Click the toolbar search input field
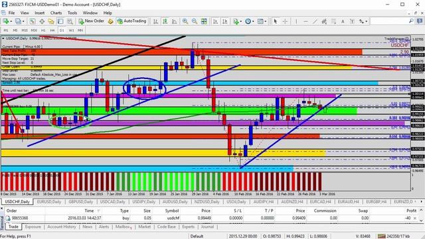The image size is (425, 239). [389, 21]
